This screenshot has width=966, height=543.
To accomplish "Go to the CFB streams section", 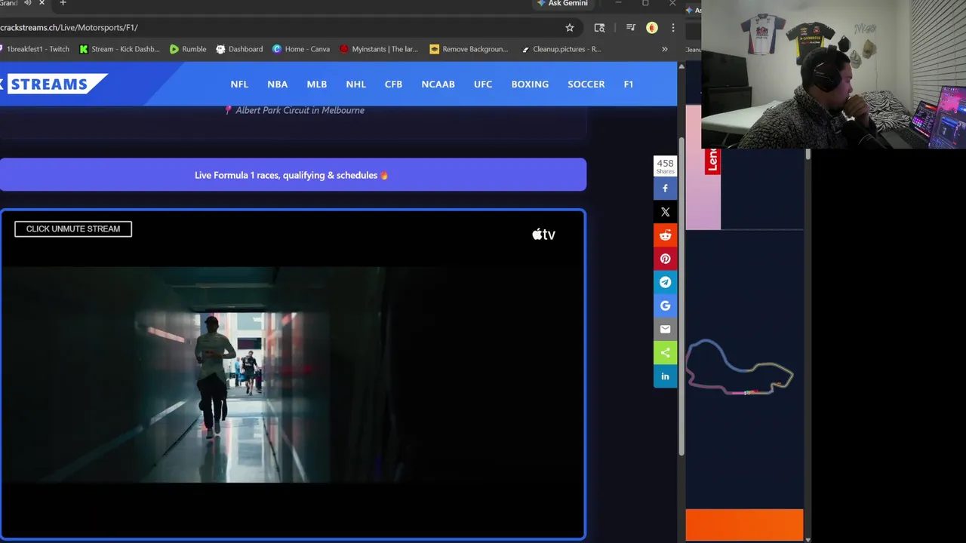I will tap(393, 84).
